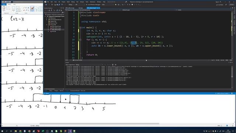Screen dimensions: 236x133
Task: Open the main() member dropdown
Action: pos(203,10)
